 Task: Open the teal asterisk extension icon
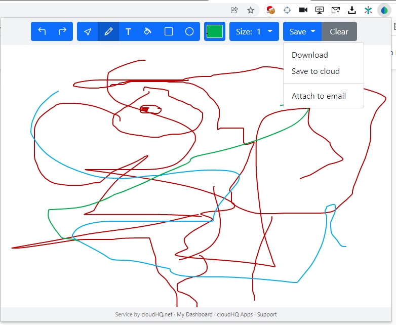[x=368, y=10]
